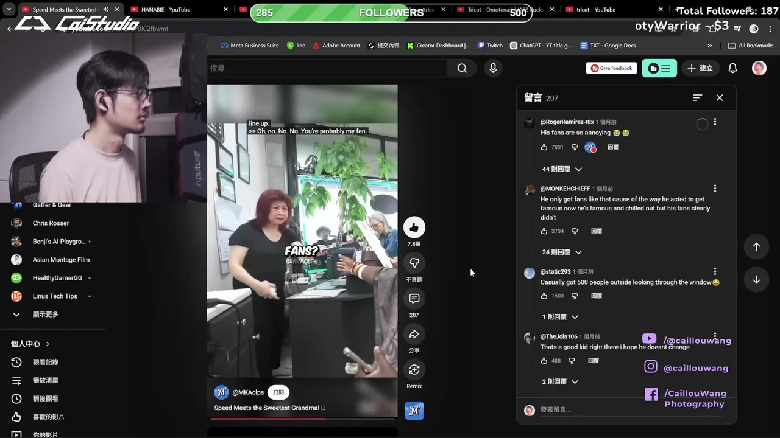Open the Creator Dashboard bookmark
This screenshot has height=438, width=780.
pos(438,46)
